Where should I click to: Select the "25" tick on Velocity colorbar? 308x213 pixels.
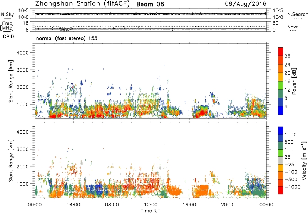click(x=287, y=157)
